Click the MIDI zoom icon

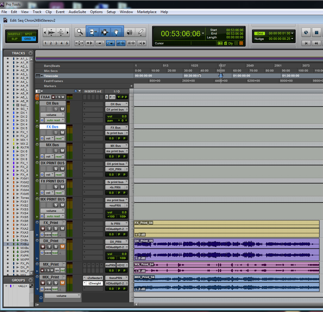61,32
